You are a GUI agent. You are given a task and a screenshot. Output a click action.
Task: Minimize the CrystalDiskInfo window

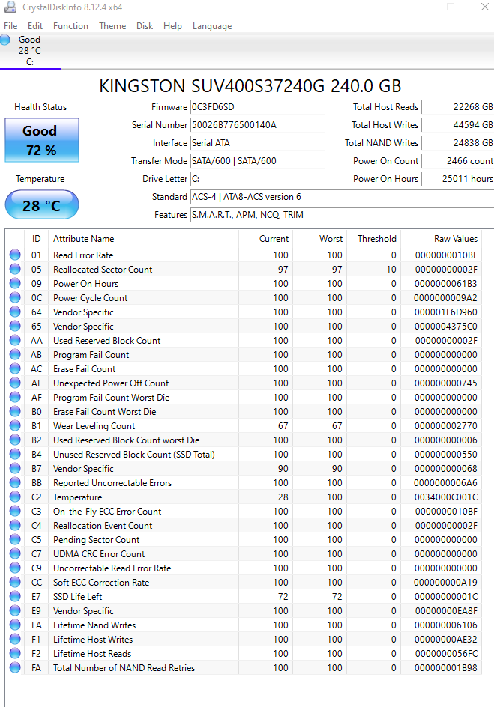click(417, 7)
